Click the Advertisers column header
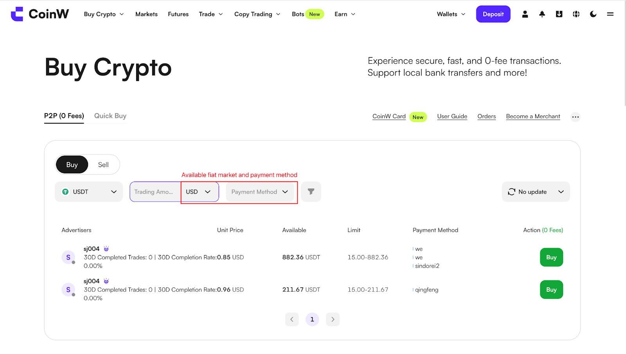The width and height of the screenshot is (626, 354). 76,230
